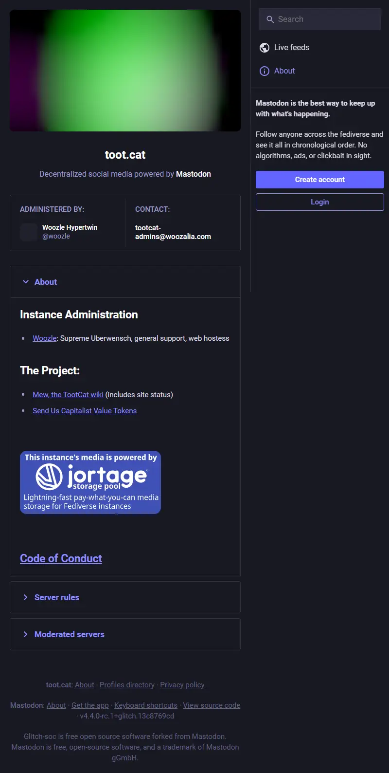
Task: Click Woozle Hypertwin's avatar image
Action: (29, 232)
